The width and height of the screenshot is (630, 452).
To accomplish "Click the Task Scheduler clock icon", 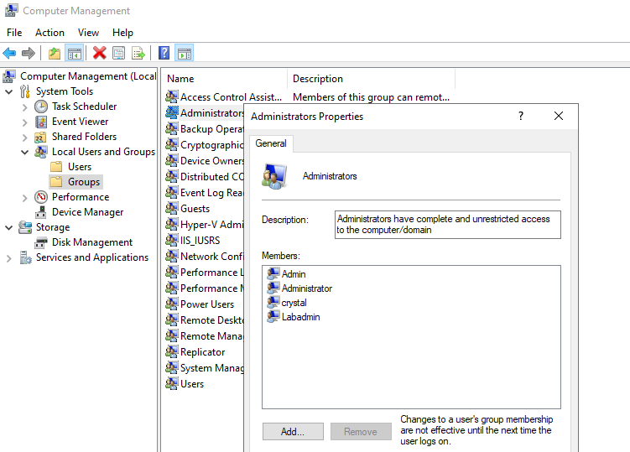I will coord(41,107).
